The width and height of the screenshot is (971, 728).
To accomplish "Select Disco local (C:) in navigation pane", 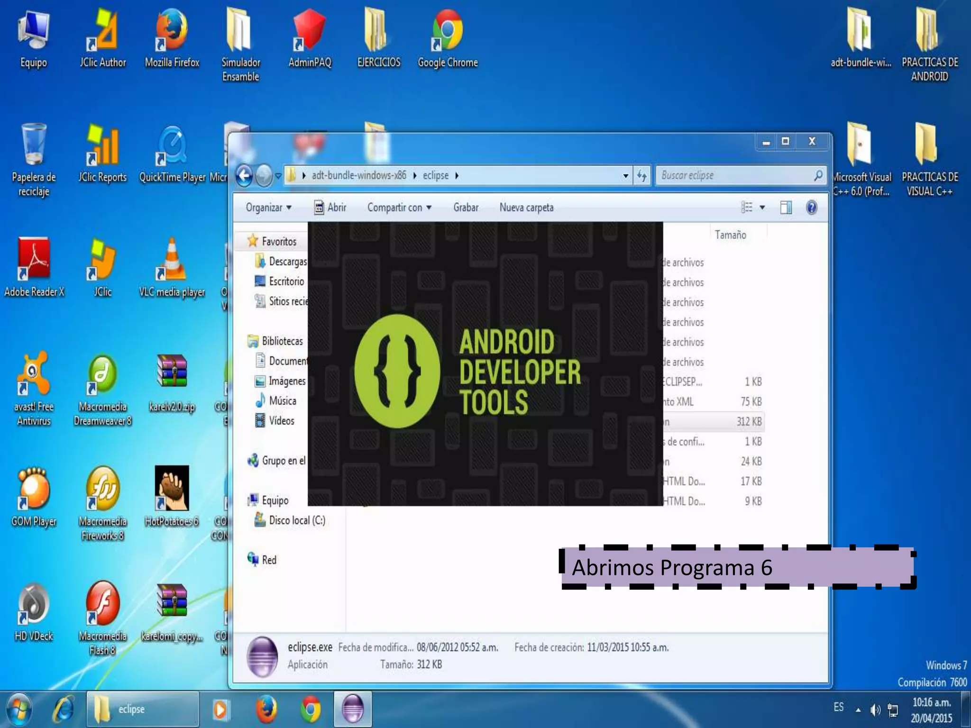I will [x=297, y=520].
